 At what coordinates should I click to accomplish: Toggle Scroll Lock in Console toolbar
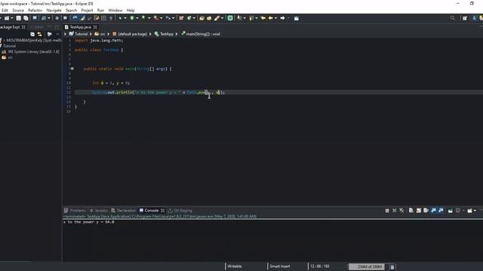tap(419, 211)
